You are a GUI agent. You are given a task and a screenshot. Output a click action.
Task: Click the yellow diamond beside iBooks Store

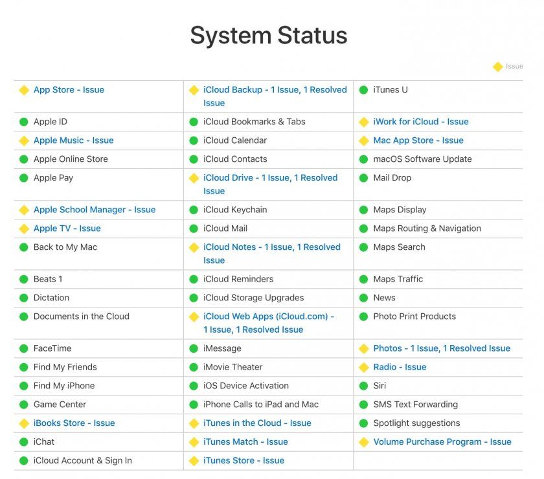[24, 423]
